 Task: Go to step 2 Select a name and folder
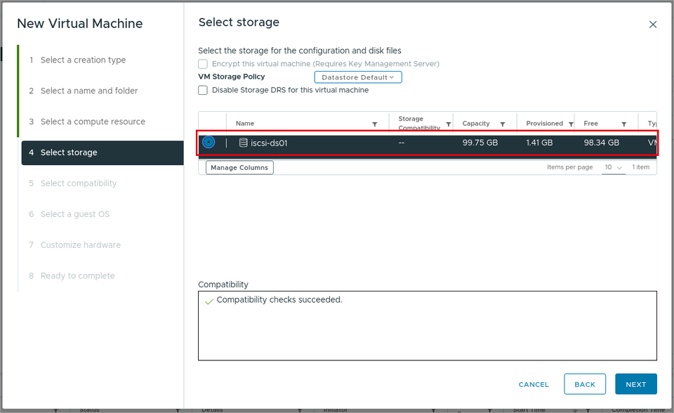point(89,91)
